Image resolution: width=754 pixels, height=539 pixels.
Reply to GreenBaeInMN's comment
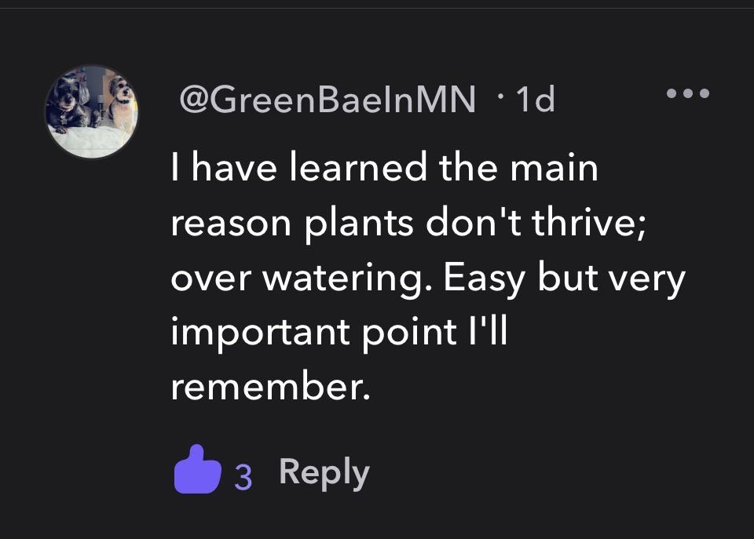tap(324, 472)
